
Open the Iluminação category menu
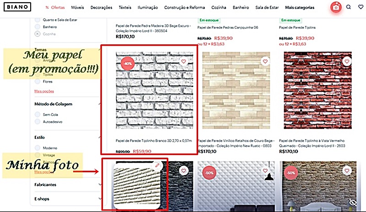[148, 7]
